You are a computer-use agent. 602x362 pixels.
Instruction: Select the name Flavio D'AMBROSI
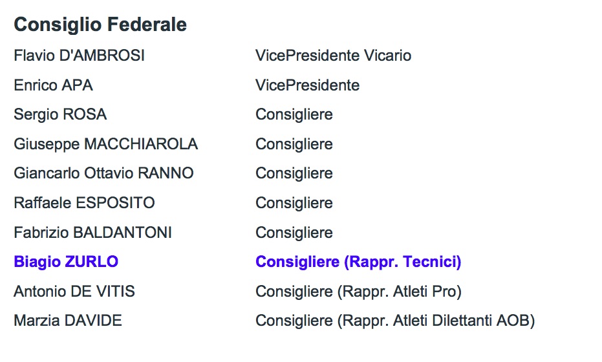point(79,56)
